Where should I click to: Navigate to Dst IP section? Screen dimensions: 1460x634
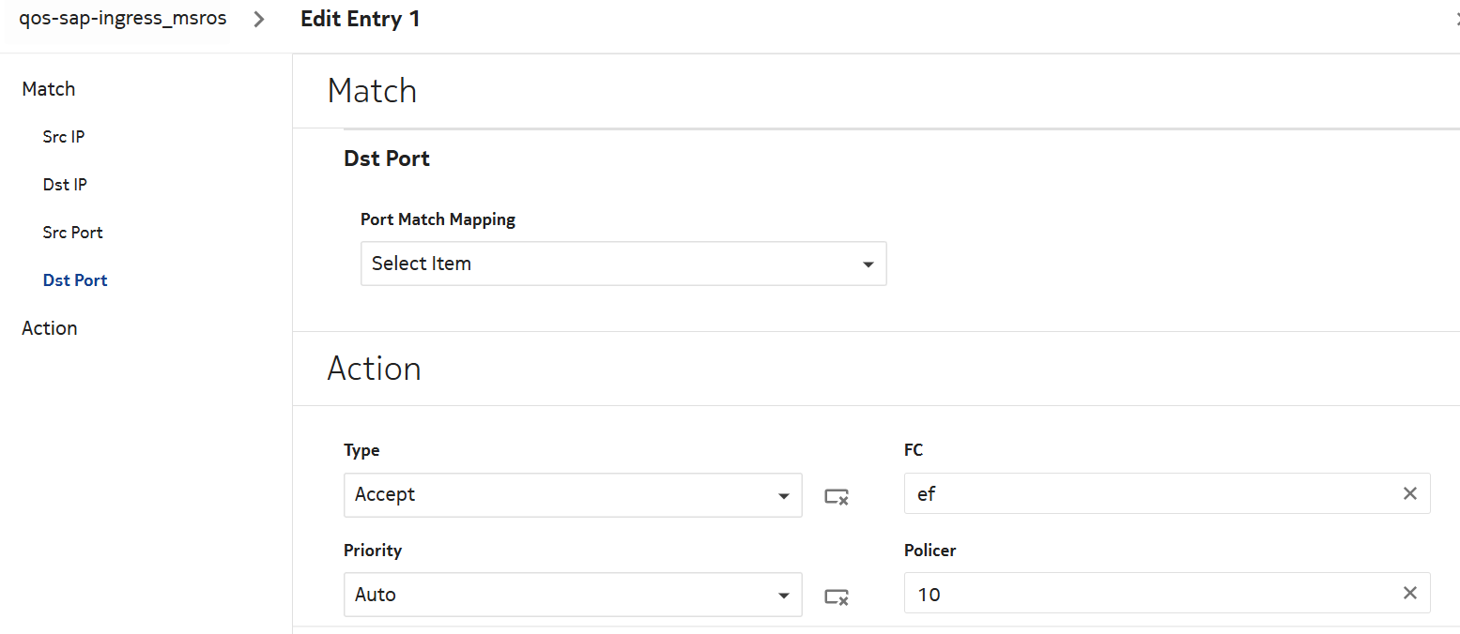click(x=65, y=185)
